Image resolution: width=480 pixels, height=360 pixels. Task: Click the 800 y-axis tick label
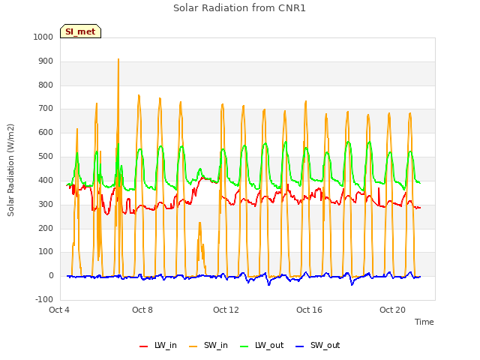coord(46,85)
